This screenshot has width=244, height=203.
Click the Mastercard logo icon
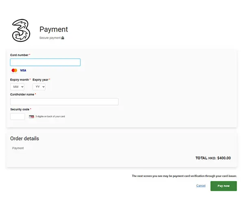[14, 70]
